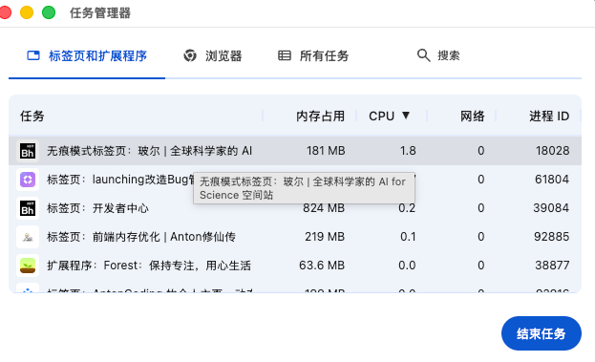Sort tasks by 内存占用 column
The image size is (595, 362).
(x=320, y=117)
